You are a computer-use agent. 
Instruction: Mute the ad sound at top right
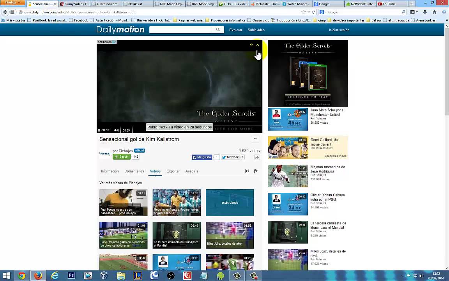[251, 45]
